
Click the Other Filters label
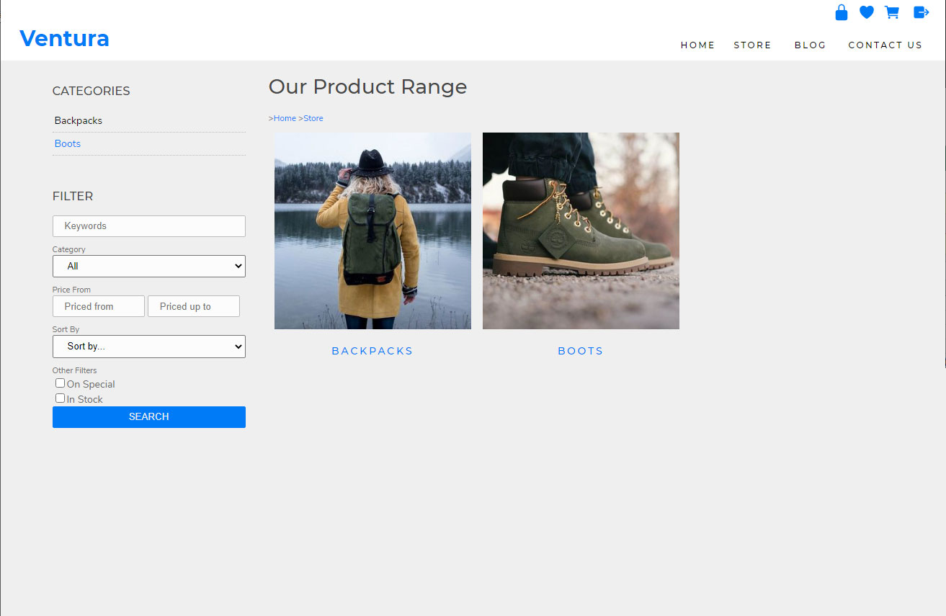click(x=75, y=370)
